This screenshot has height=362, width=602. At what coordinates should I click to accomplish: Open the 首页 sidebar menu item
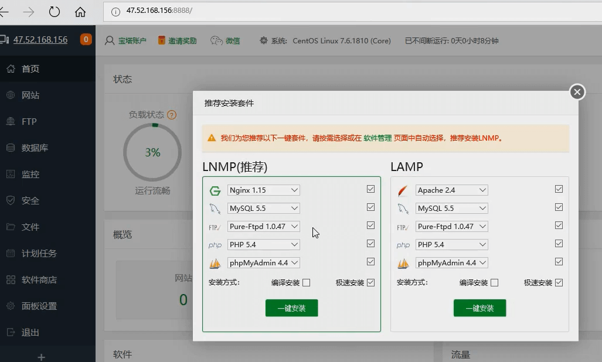(x=47, y=69)
